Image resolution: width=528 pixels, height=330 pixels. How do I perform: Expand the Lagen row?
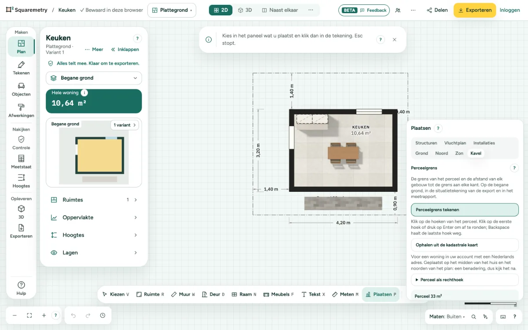[x=94, y=253]
